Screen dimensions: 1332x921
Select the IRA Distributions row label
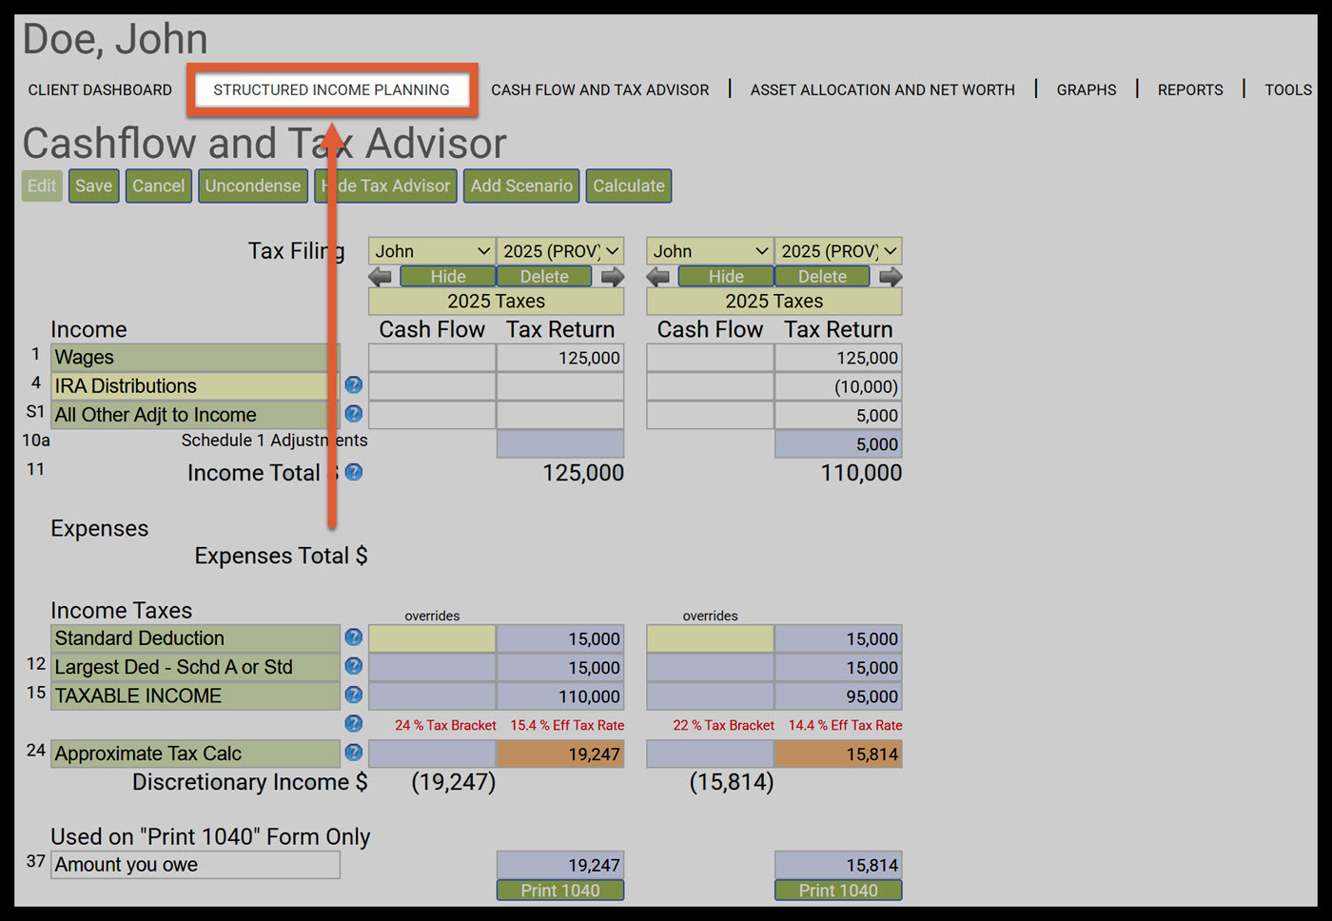tap(195, 386)
